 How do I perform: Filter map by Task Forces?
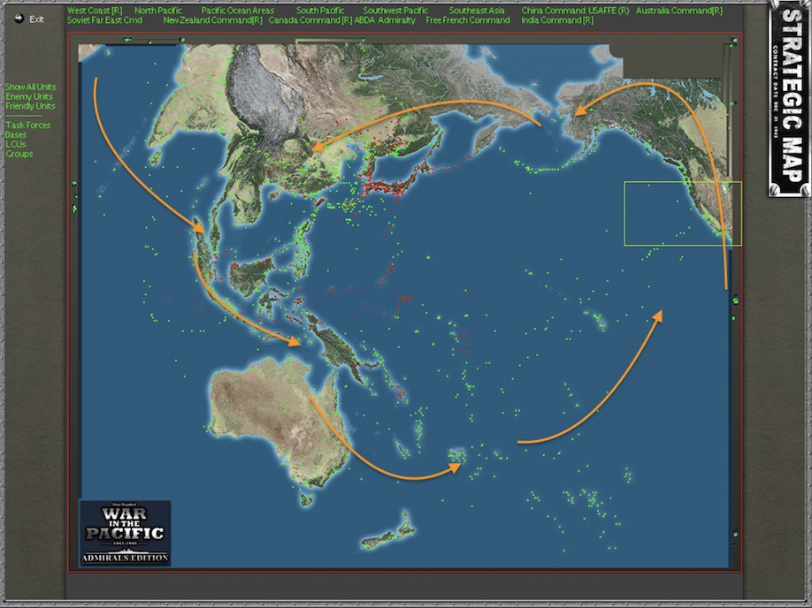pos(28,125)
